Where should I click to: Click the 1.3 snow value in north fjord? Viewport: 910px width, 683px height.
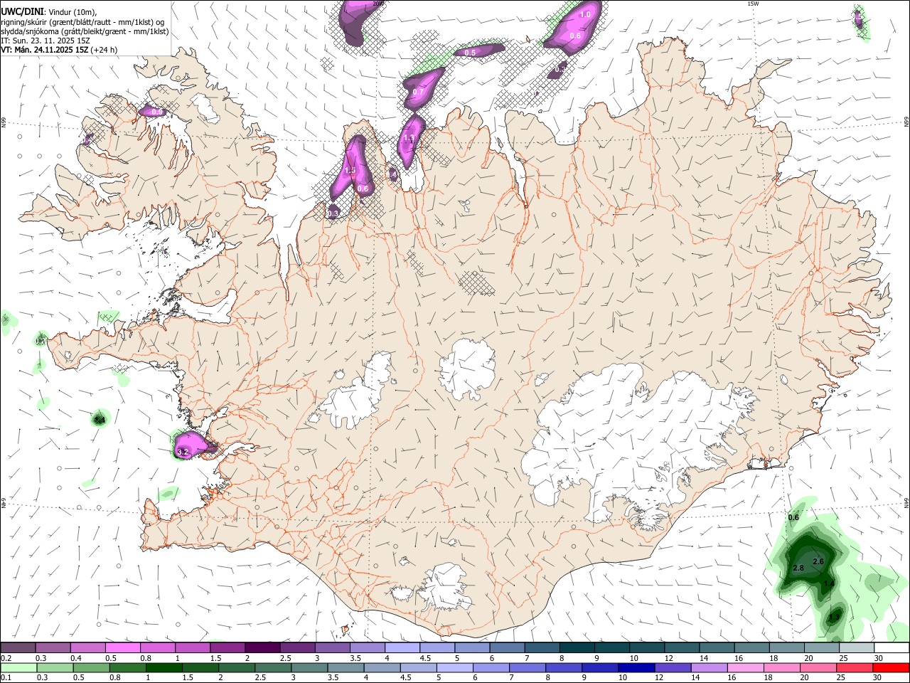(409, 138)
